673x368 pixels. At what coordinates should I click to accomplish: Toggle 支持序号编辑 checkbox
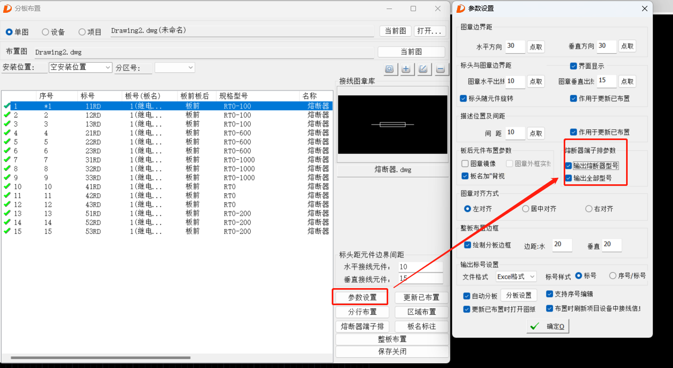tap(550, 293)
